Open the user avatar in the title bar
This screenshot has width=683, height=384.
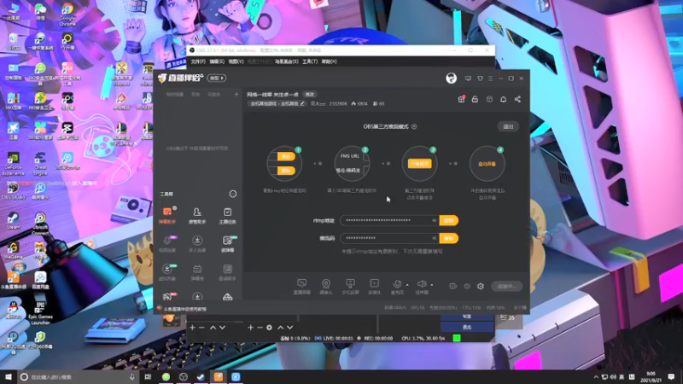452,78
